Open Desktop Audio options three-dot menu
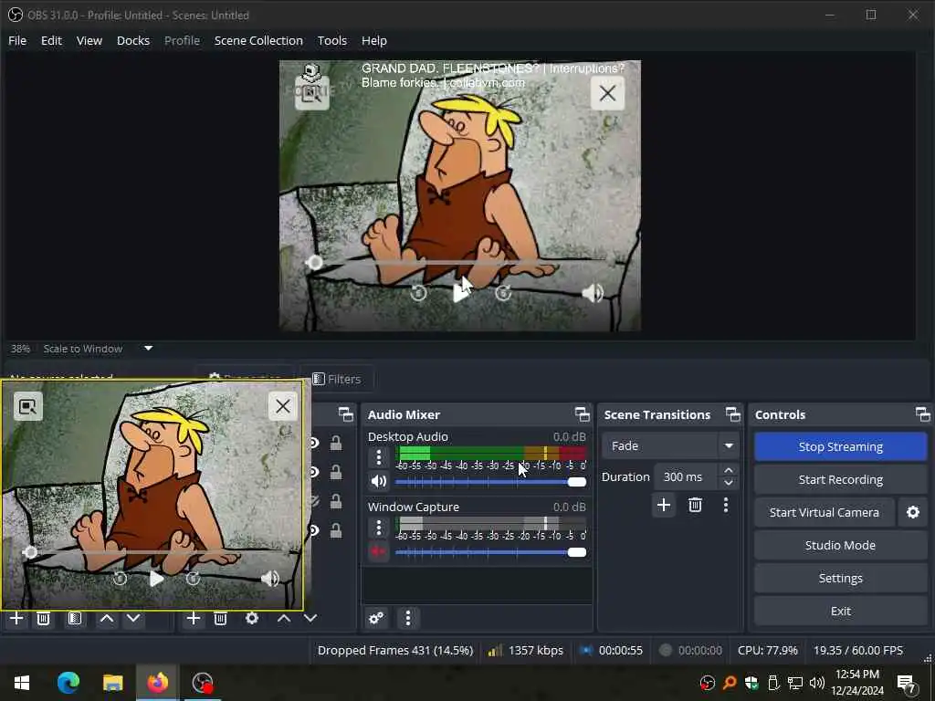Screen dimensions: 935x701 379,457
